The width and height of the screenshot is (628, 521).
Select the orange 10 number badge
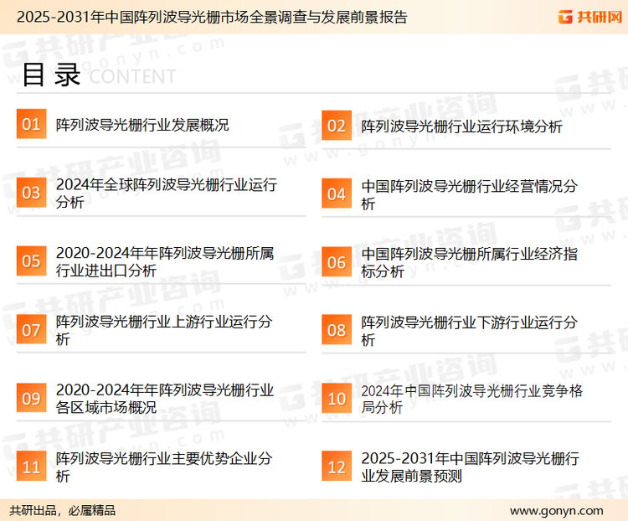(337, 399)
